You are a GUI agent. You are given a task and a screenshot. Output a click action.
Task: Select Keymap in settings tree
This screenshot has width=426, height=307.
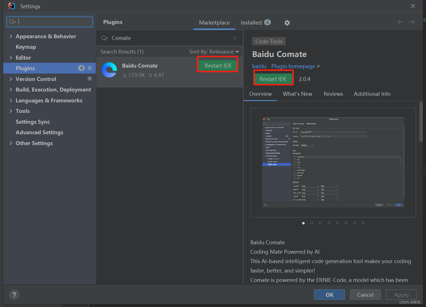click(26, 47)
